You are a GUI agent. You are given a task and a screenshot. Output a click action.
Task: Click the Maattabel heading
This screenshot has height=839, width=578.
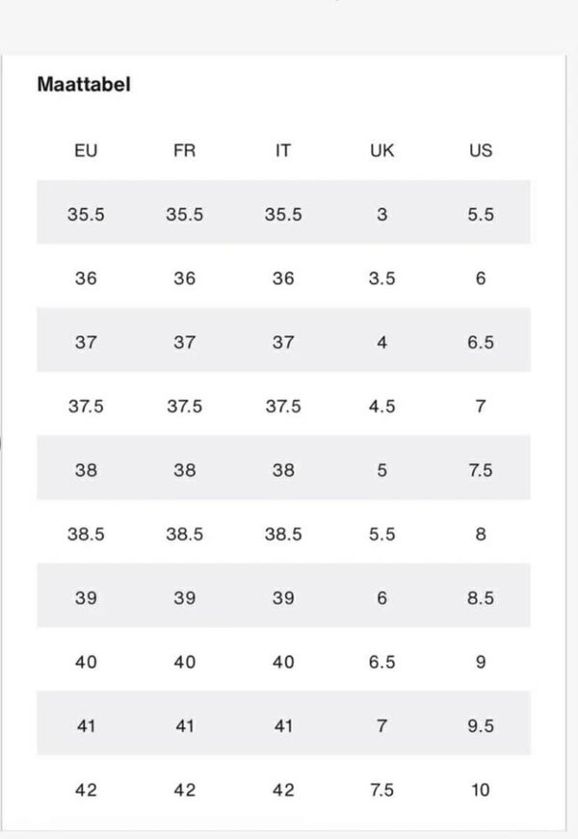[x=83, y=84]
